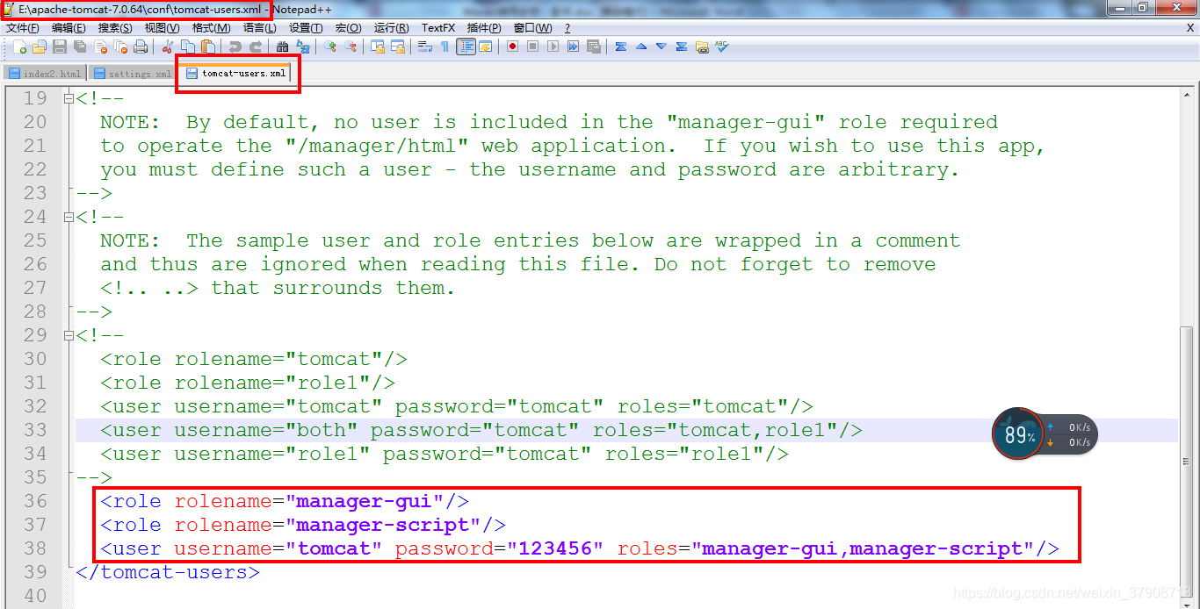
Task: Click the Copy toolbar icon
Action: [x=187, y=47]
